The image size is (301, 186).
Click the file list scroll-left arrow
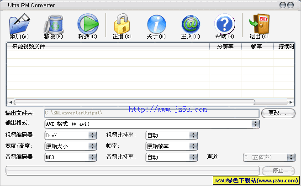click(x=11, y=102)
